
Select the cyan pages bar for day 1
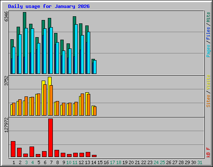(x=14, y=60)
